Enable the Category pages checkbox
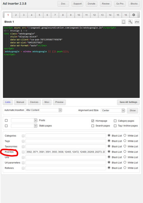This screenshot has height=203, width=143. (x=115, y=121)
